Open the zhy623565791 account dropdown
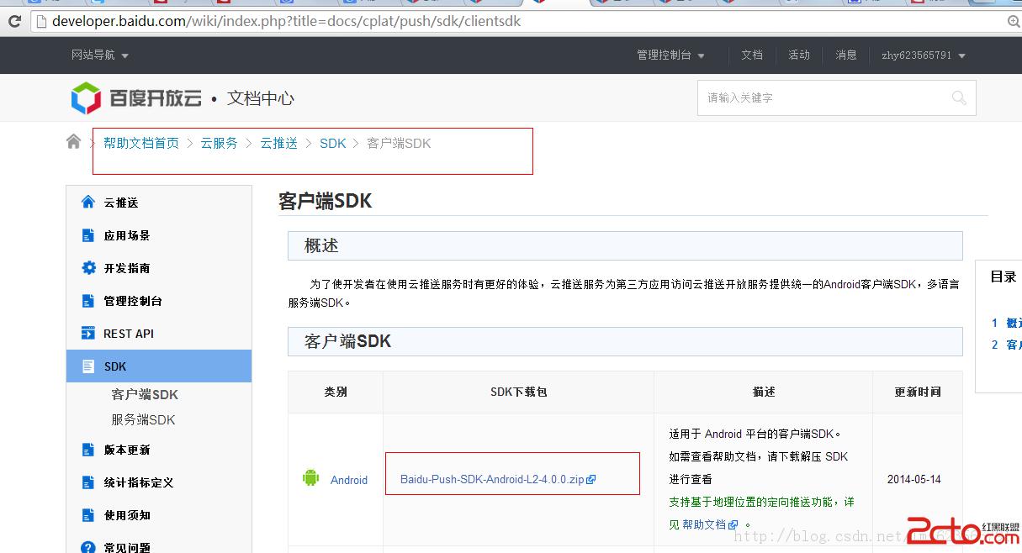 tap(924, 55)
